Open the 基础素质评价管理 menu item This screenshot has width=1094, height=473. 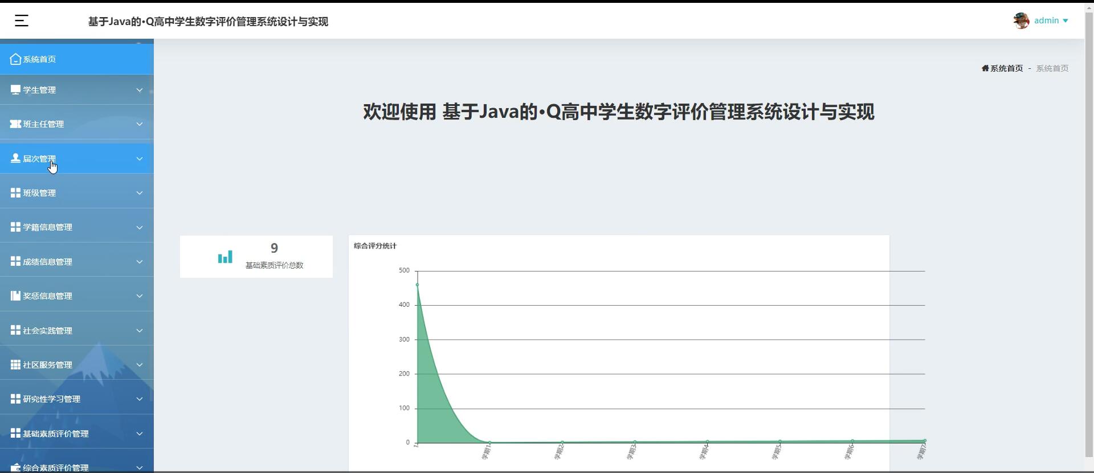click(77, 434)
